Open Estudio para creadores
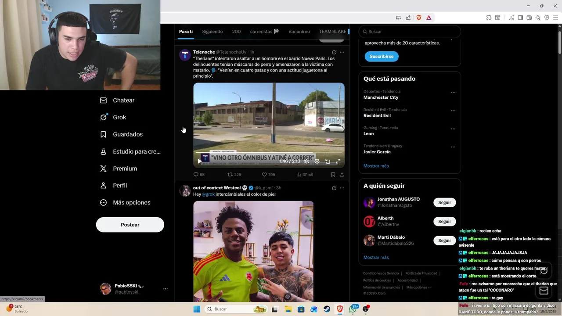Screen dimensions: 562x316 point(130,151)
